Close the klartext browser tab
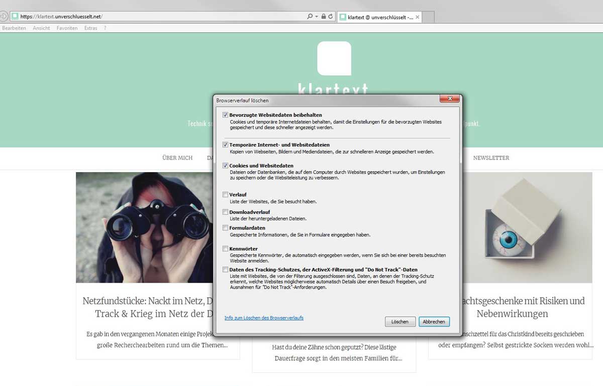This screenshot has width=603, height=386. click(417, 17)
